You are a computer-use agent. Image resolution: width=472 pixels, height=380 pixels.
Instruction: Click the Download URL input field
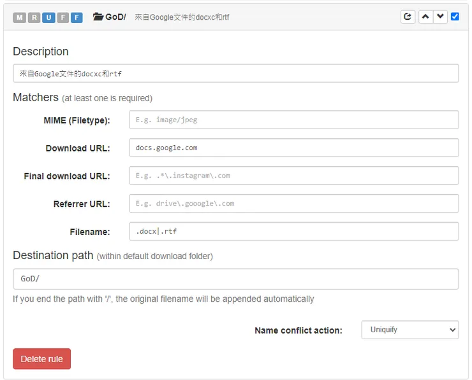point(293,148)
